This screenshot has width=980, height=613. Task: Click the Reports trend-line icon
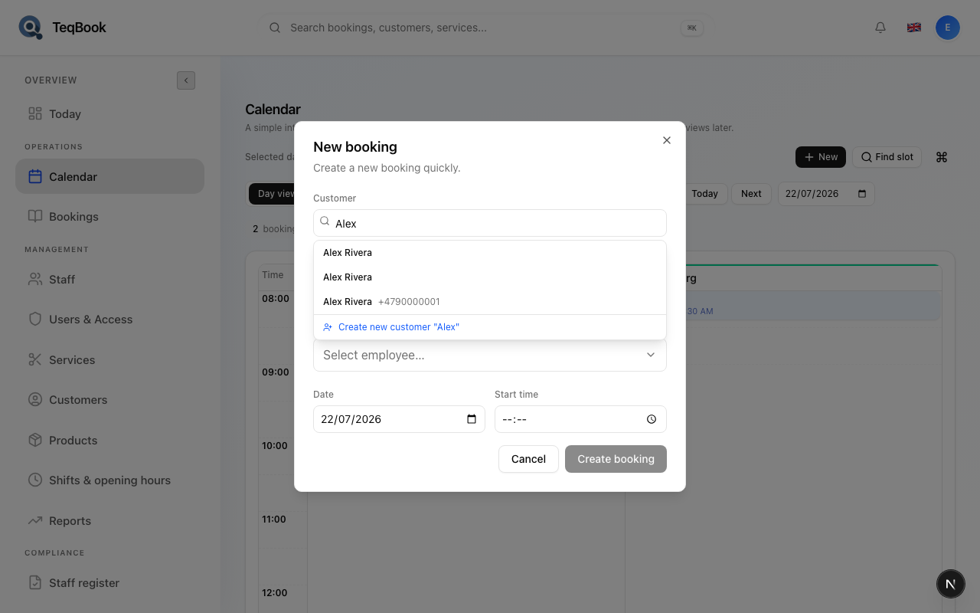pos(35,520)
